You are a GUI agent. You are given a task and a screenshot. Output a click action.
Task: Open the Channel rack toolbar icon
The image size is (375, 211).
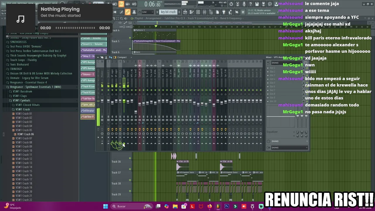(x=198, y=12)
